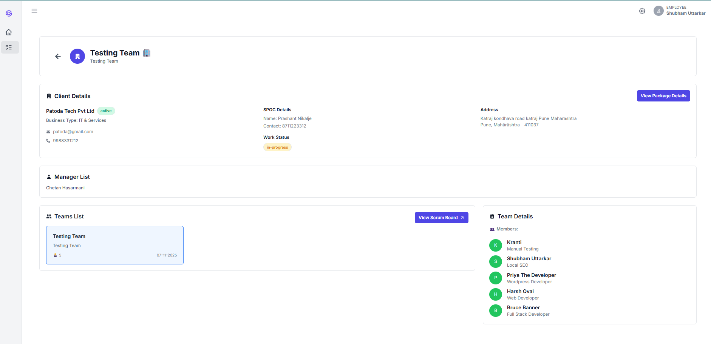
Task: Toggle the hamburger menu
Action: [x=34, y=11]
